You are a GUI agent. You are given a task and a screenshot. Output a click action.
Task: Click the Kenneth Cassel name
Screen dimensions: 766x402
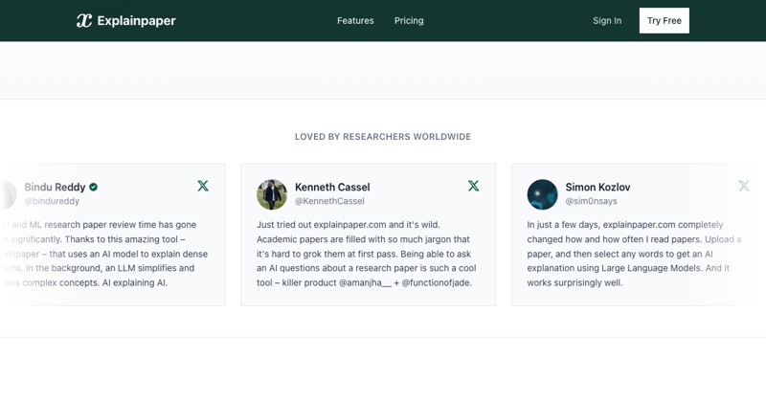pyautogui.click(x=332, y=187)
